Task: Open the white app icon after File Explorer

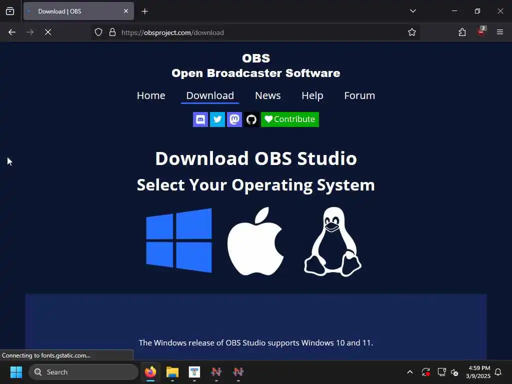Action: [194, 372]
